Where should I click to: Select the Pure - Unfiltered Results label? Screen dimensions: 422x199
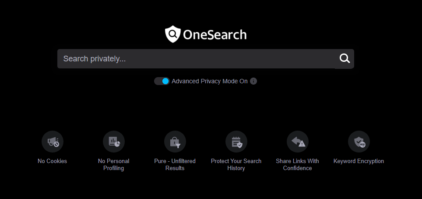point(175,164)
